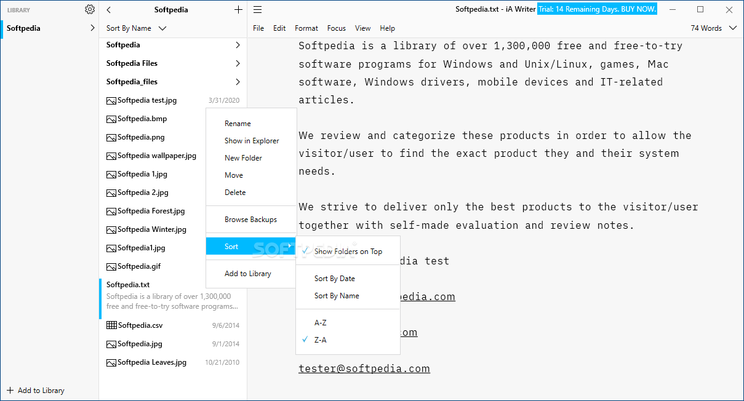
Task: Click image icon of Softpedia.png
Action: point(111,137)
